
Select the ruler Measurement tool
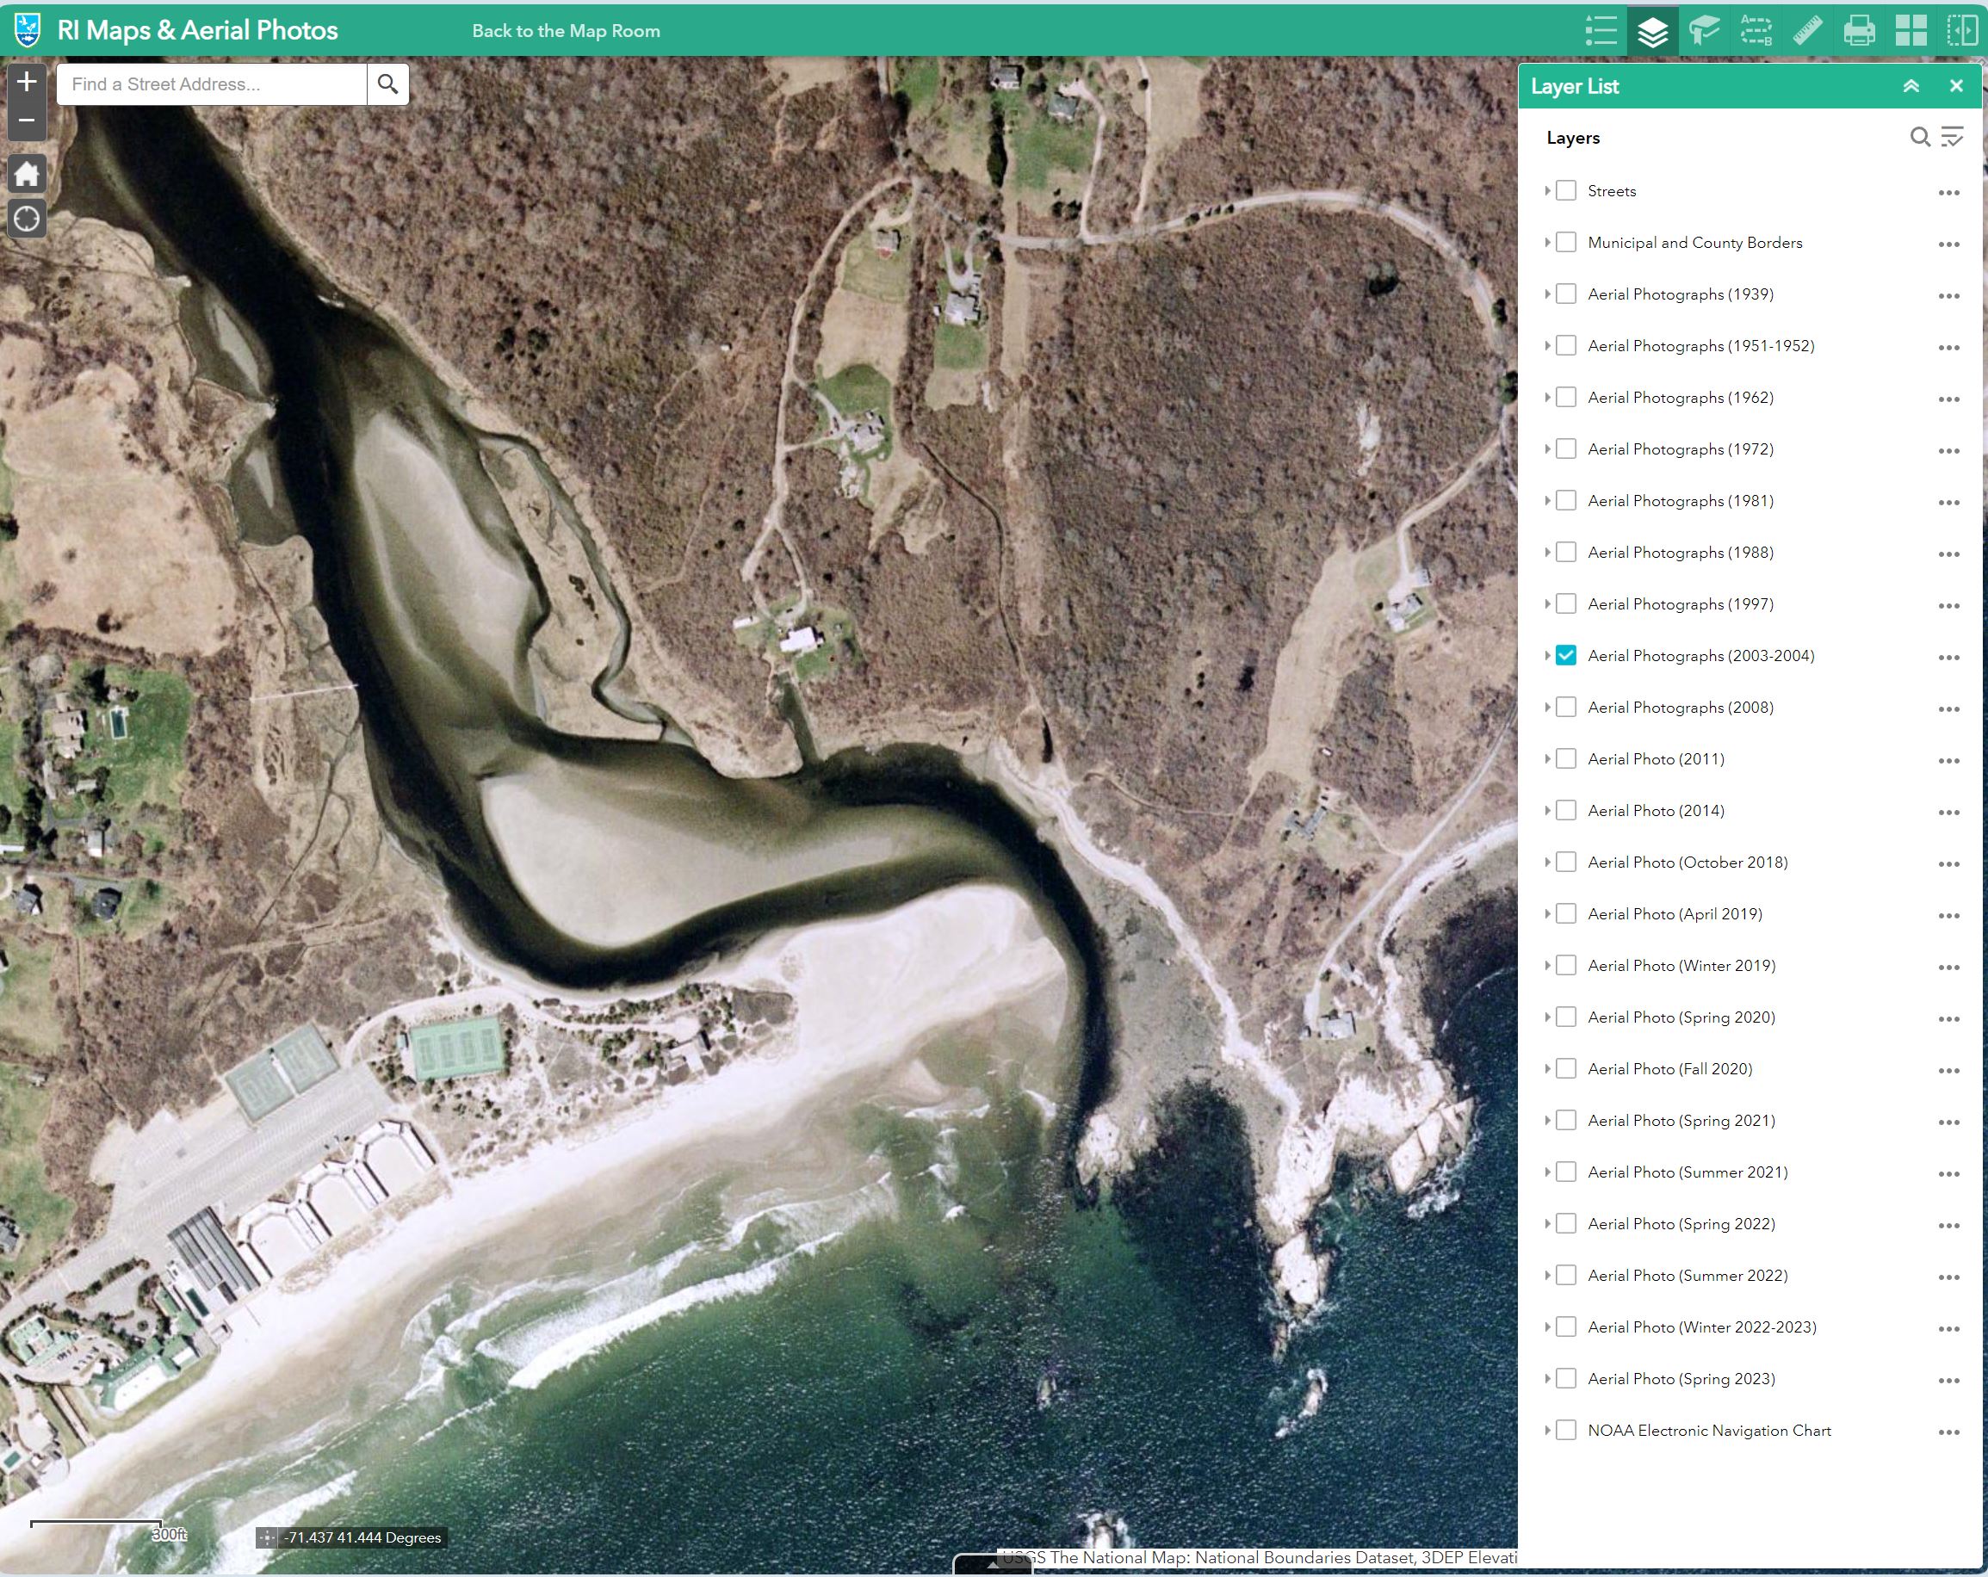click(x=1807, y=30)
